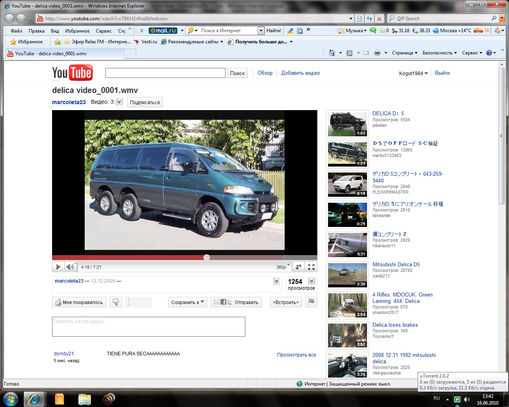Flag the video with the flag icon
This screenshot has width=509, height=407.
tap(311, 302)
